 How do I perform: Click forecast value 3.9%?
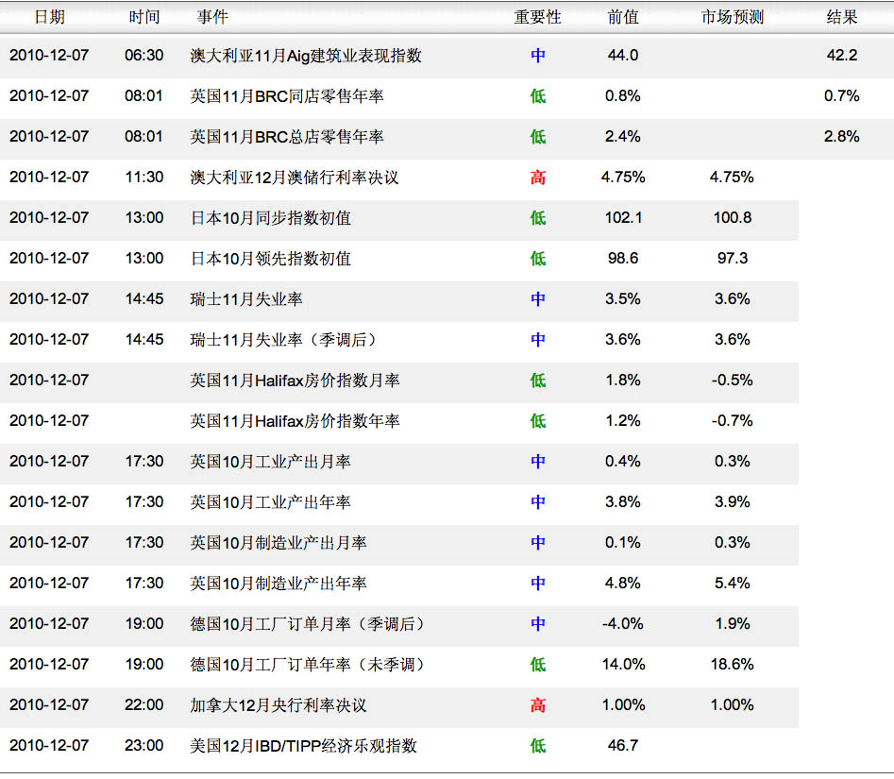(x=733, y=501)
